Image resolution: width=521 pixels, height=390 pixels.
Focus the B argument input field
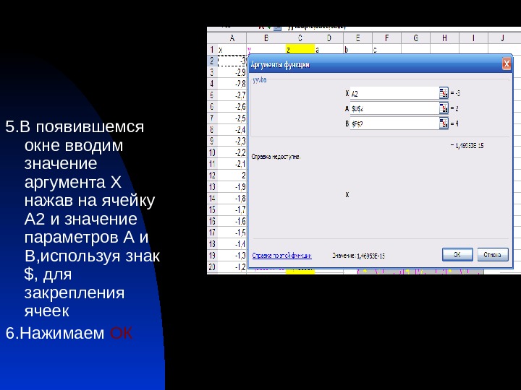pos(394,123)
